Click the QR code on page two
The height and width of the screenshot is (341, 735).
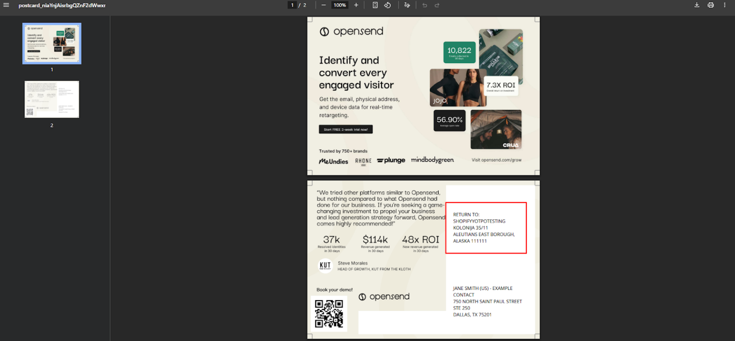[329, 313]
